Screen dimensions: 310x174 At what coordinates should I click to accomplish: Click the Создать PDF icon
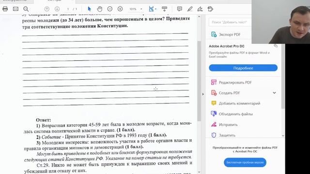point(214,93)
